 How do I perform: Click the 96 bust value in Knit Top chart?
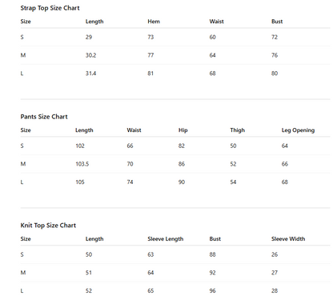pos(212,291)
